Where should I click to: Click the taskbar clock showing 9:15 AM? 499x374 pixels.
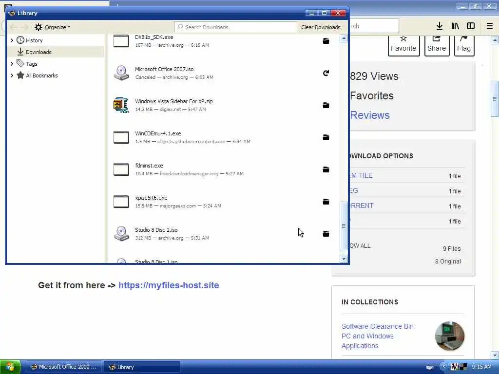point(481,367)
